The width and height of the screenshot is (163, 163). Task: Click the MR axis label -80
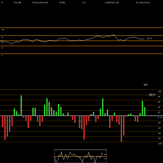click(159, 139)
